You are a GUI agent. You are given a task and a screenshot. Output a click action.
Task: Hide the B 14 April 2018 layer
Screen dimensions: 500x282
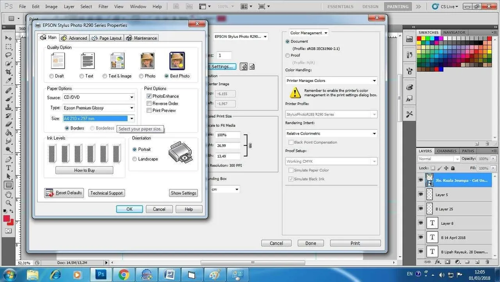point(421,237)
